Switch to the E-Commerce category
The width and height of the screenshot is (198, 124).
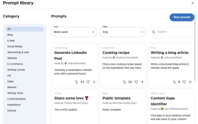(x=15, y=64)
